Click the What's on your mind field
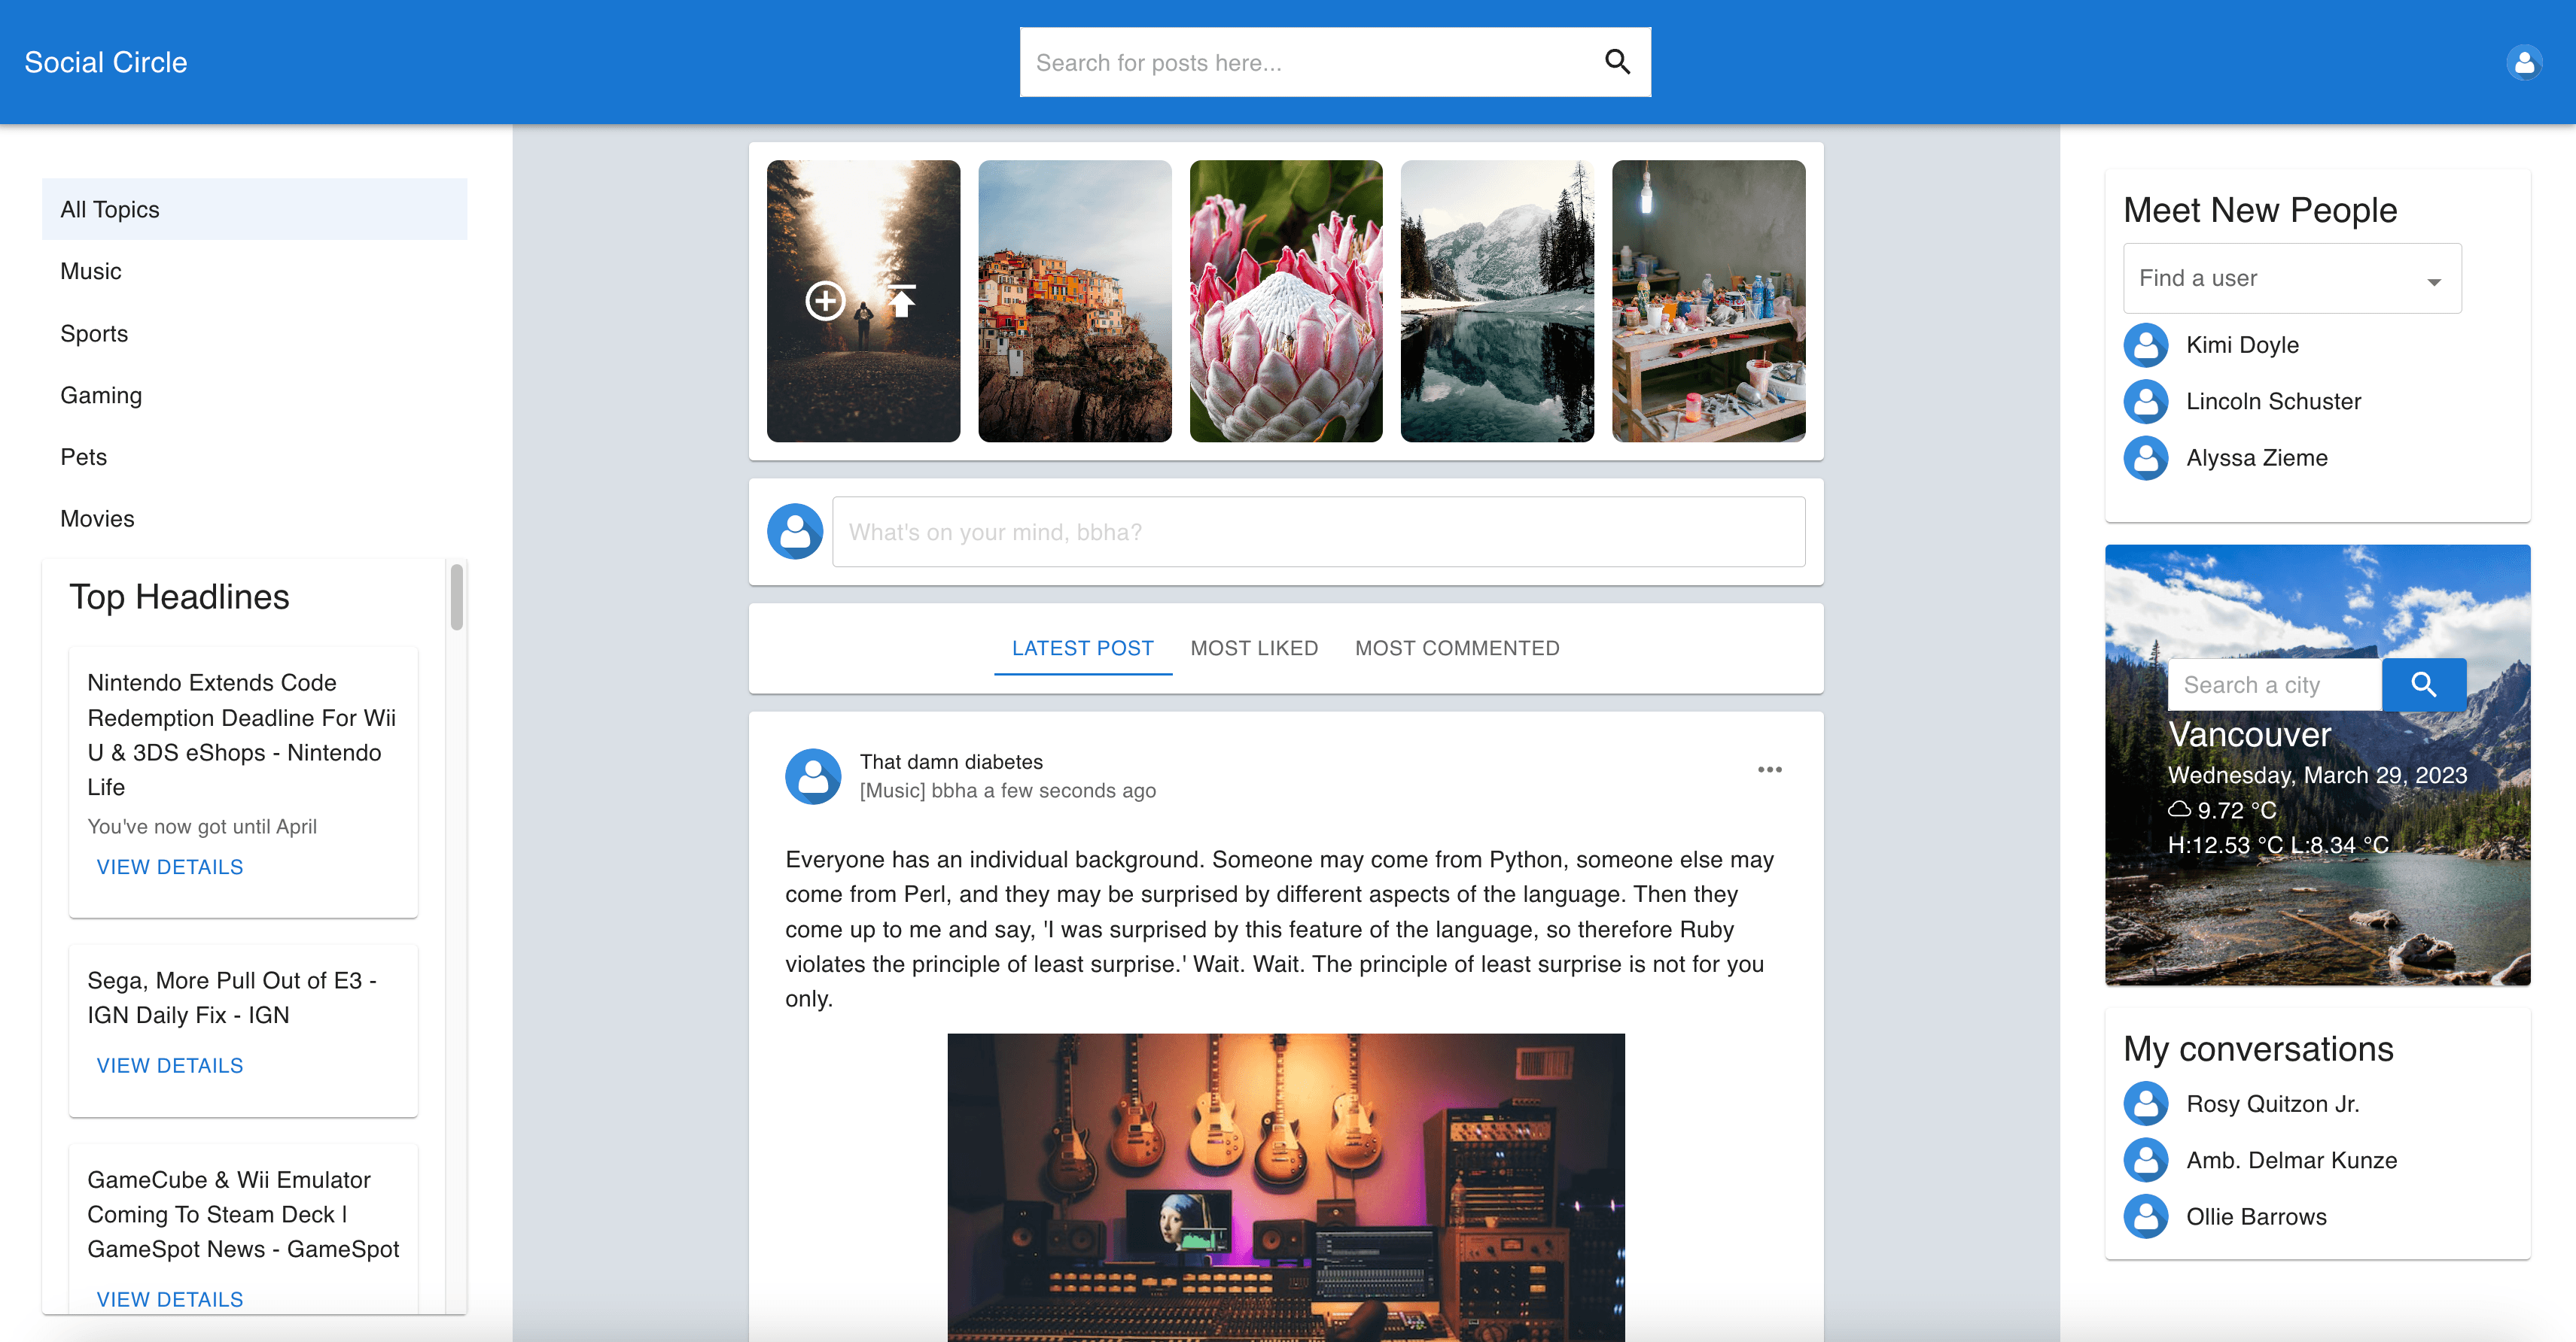 point(1318,533)
